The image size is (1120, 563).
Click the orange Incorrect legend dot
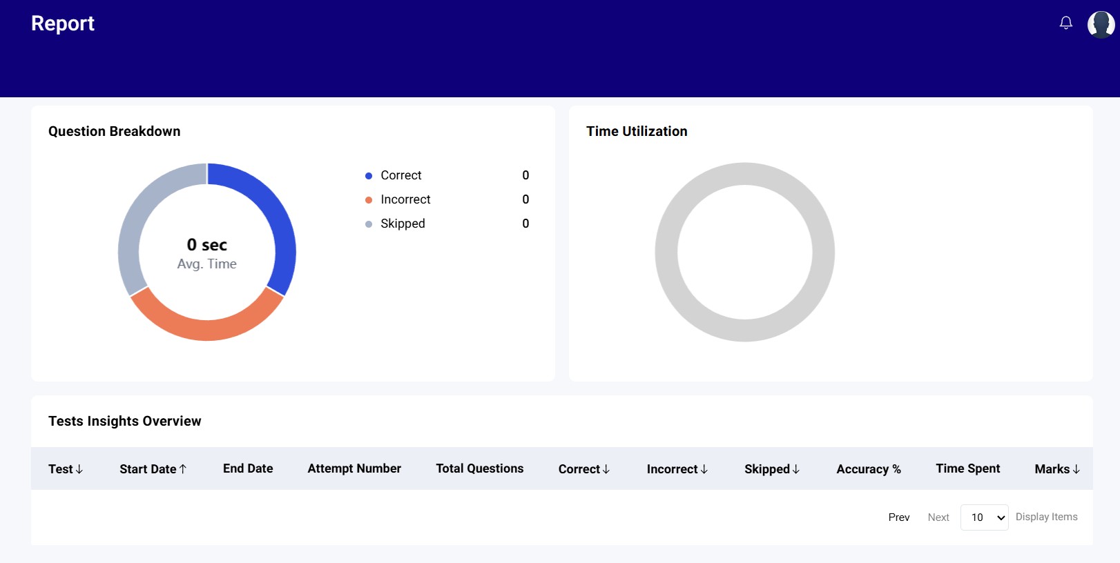[369, 200]
